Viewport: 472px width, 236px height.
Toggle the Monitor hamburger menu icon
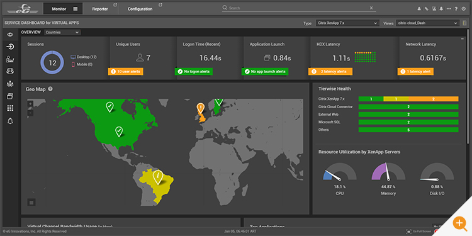coord(76,9)
